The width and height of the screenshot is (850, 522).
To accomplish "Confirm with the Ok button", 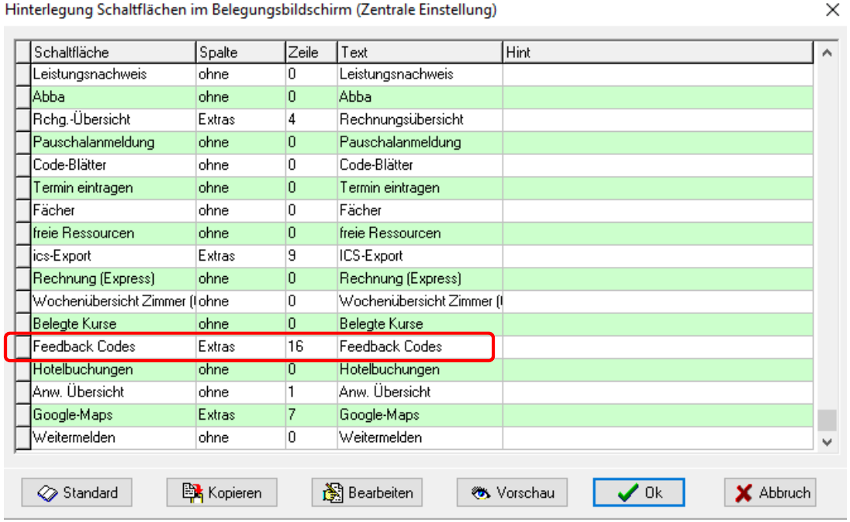I will click(x=639, y=493).
